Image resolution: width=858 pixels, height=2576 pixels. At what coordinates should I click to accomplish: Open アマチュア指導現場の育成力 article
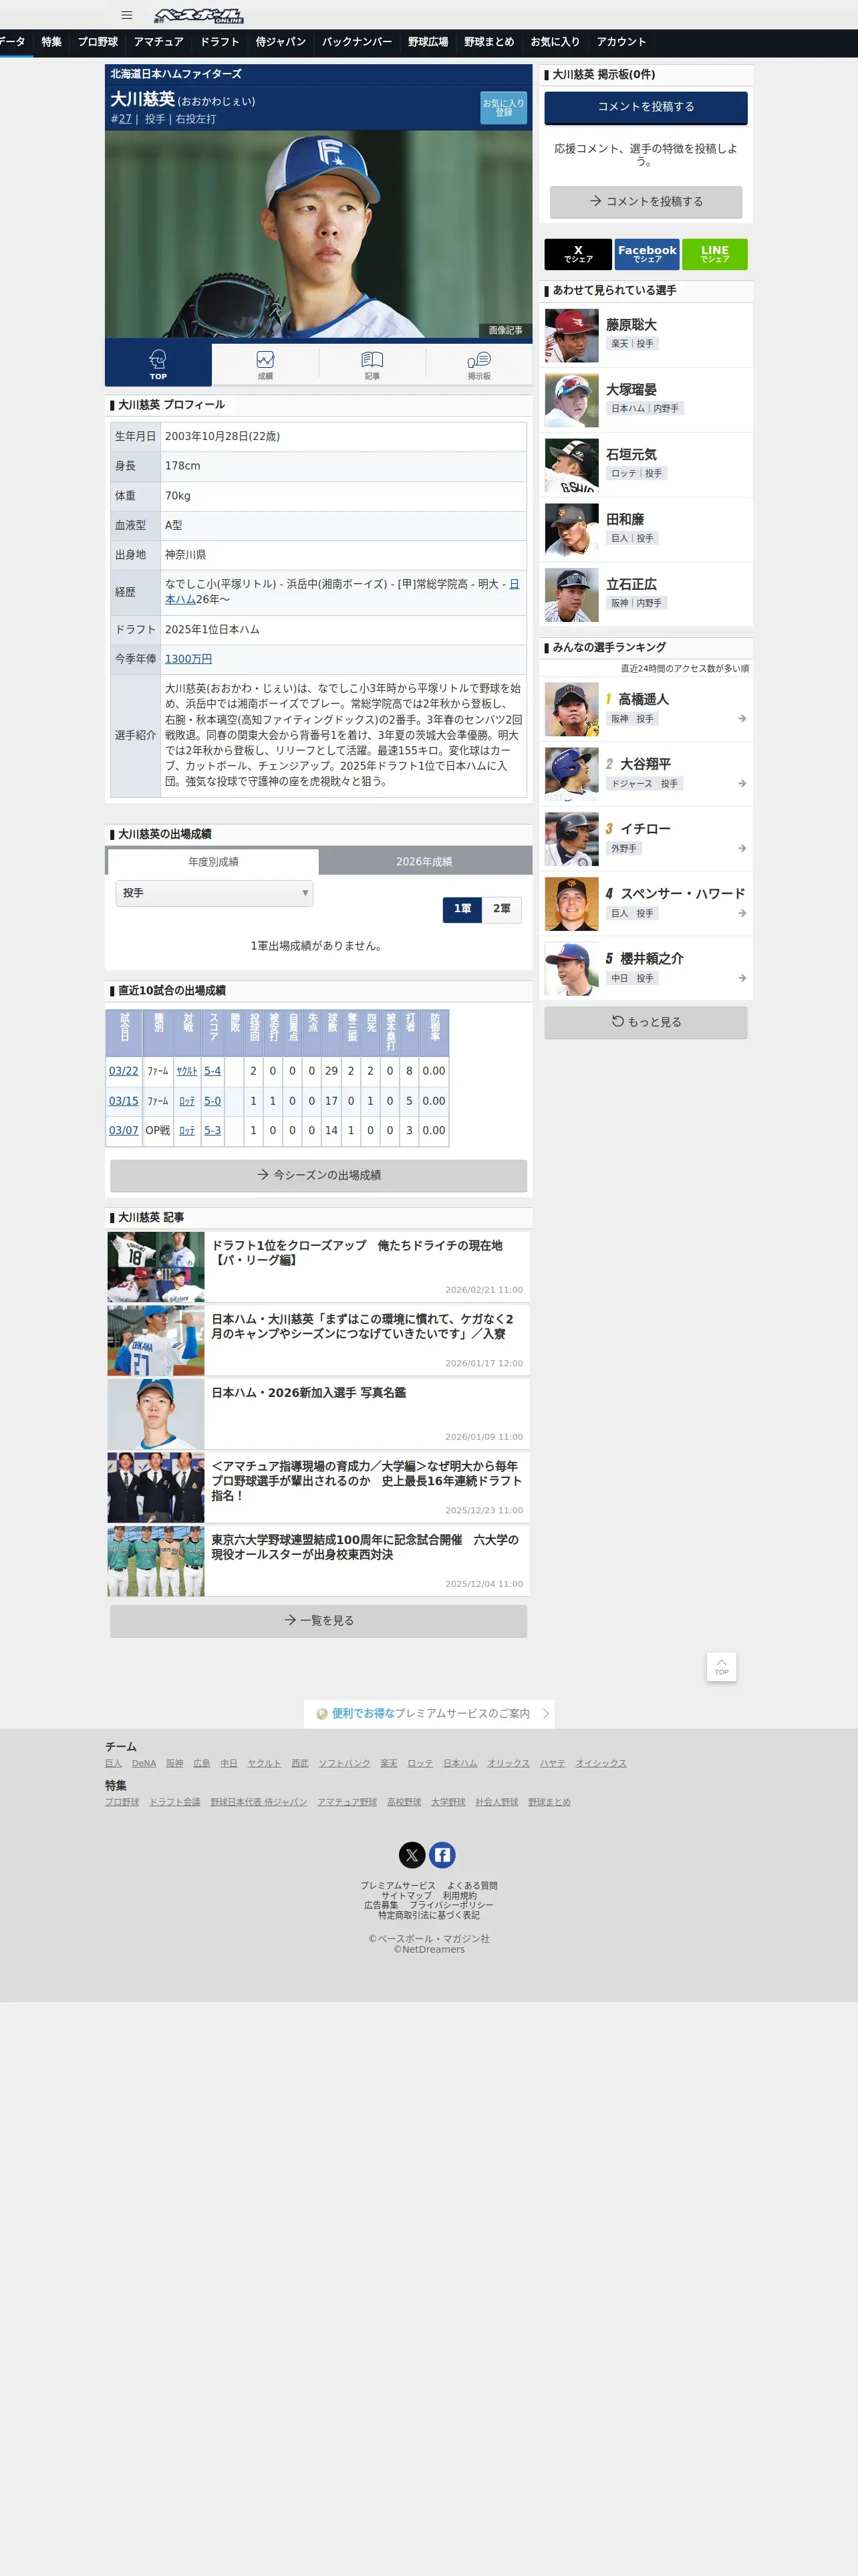coord(319,1488)
